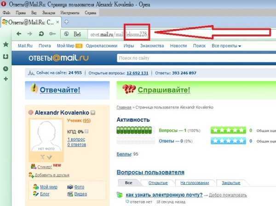Open Почта link

[45, 46]
